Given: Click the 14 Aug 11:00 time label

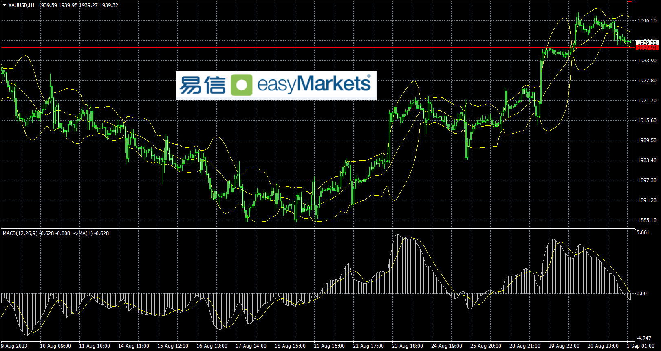Looking at the screenshot, I should coord(134,346).
